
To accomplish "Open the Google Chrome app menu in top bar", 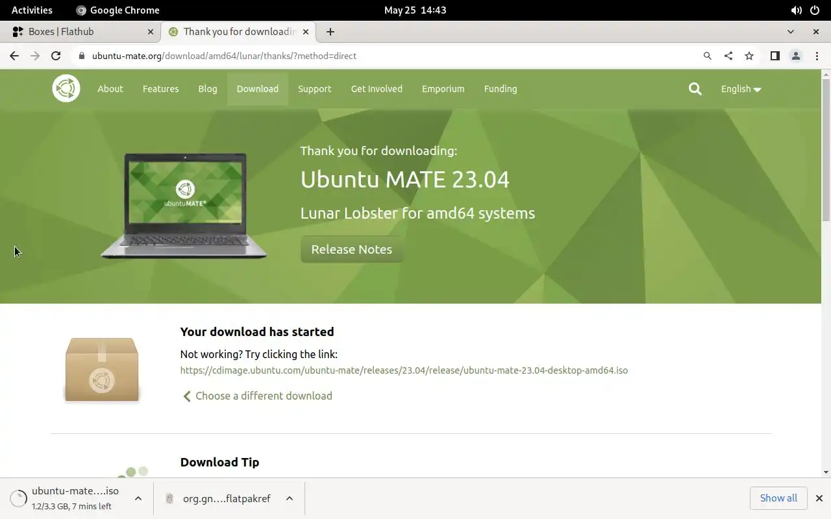I will [118, 10].
